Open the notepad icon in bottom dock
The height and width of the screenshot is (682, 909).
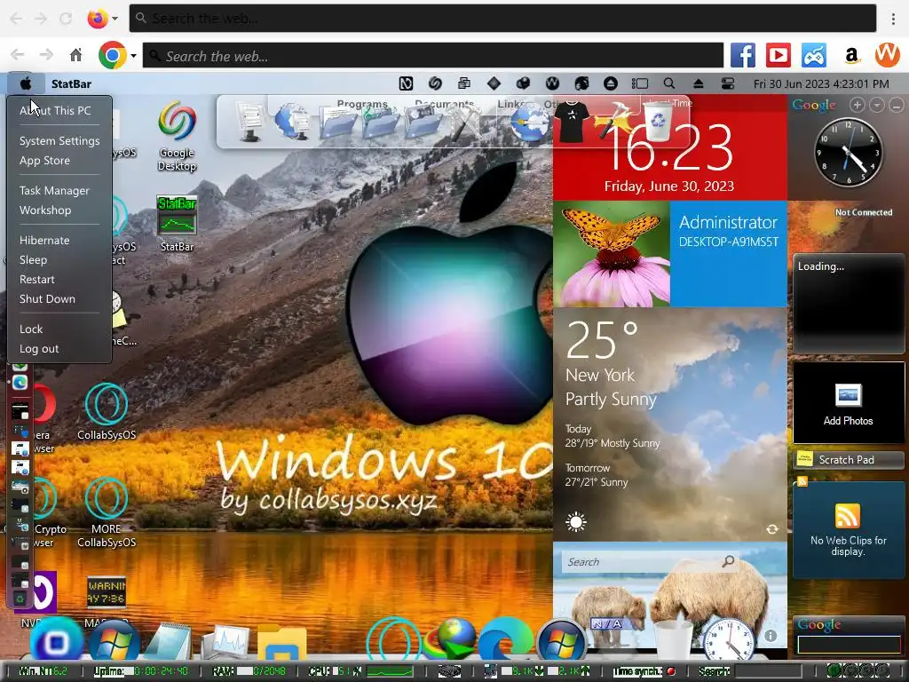point(168,640)
